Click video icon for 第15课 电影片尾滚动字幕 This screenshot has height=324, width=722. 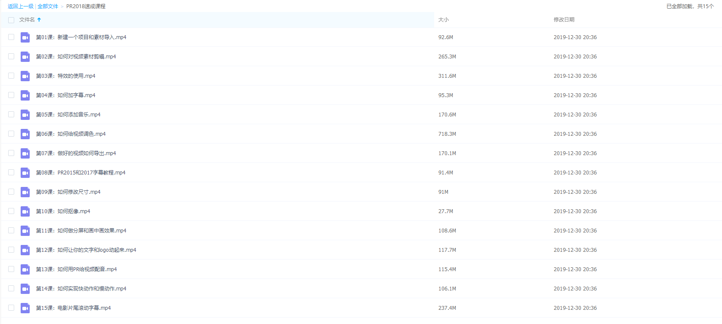25,308
